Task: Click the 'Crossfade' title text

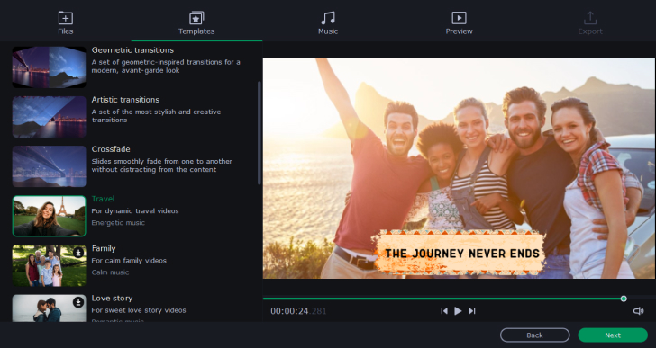Action: tap(111, 149)
